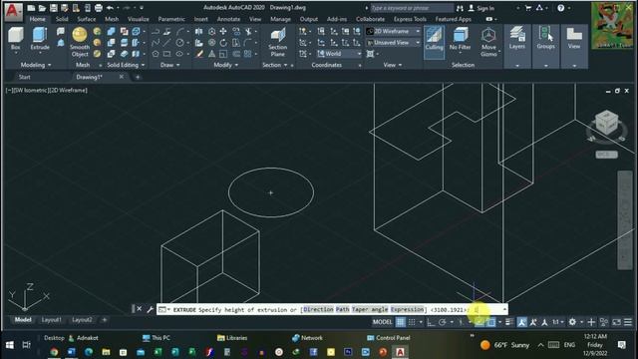Viewport: 638px width, 359px height.
Task: Choose Expression command option
Action: tap(407, 310)
